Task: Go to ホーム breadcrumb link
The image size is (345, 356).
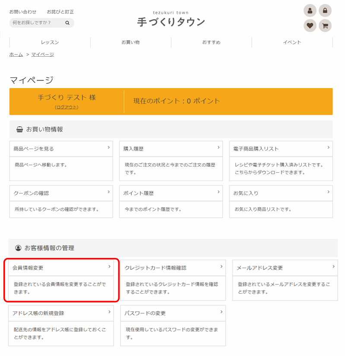Action: (x=16, y=54)
